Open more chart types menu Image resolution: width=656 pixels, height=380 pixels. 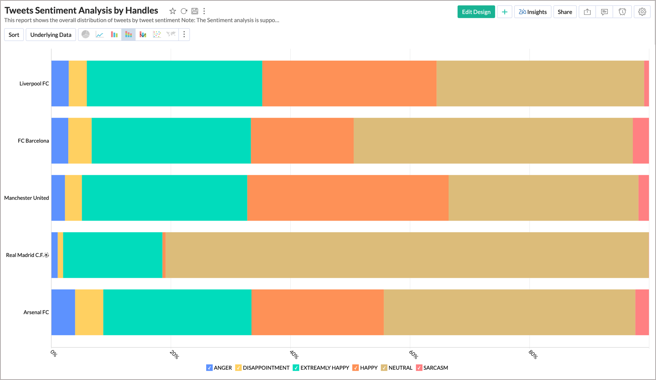pos(184,34)
